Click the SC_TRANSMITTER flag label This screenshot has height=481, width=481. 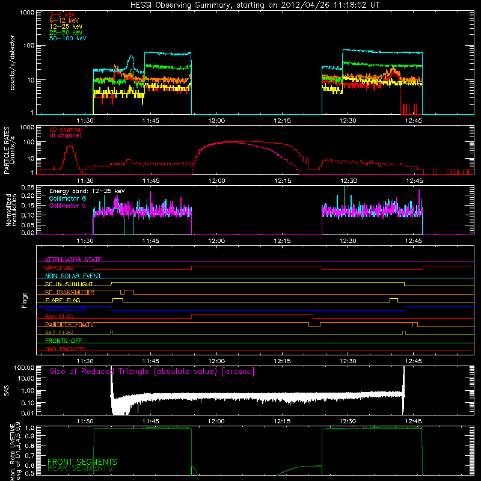[x=70, y=292]
